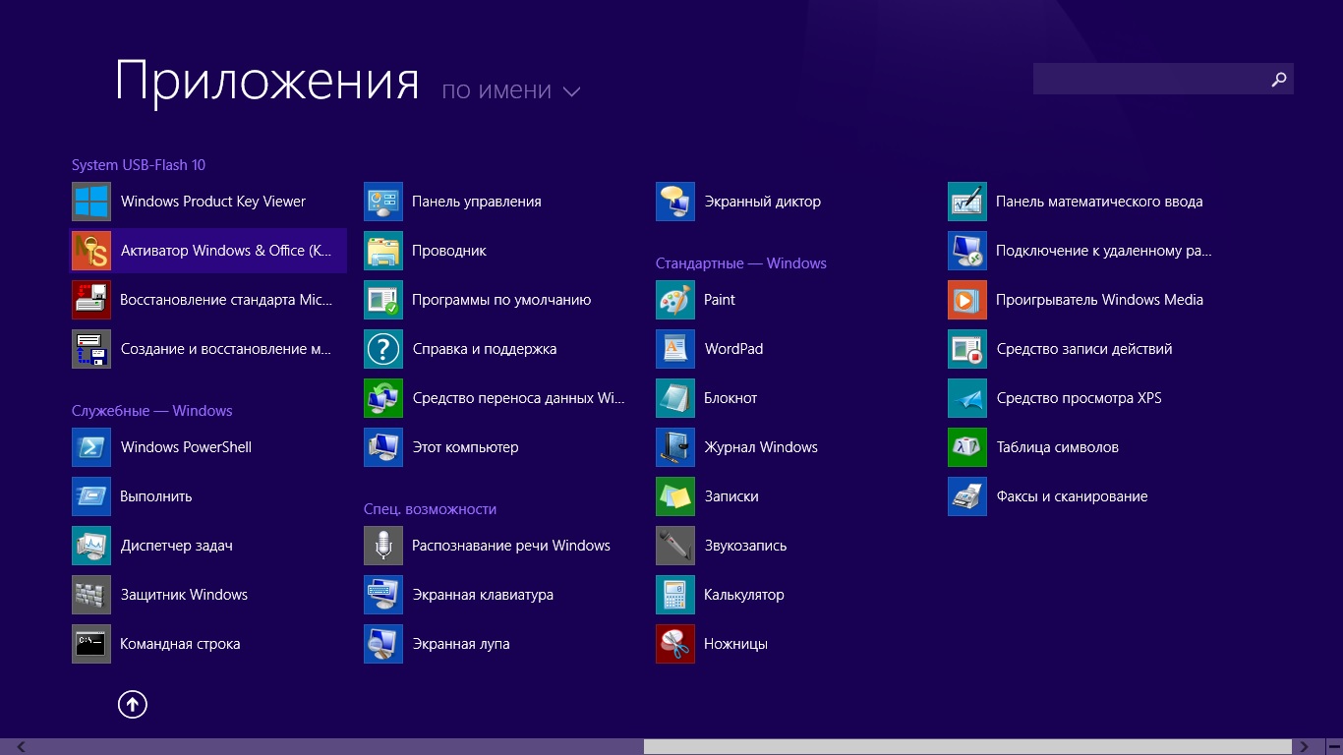Image resolution: width=1343 pixels, height=755 pixels.
Task: Launch Экранная лупа magnifier icon
Action: 383,644
